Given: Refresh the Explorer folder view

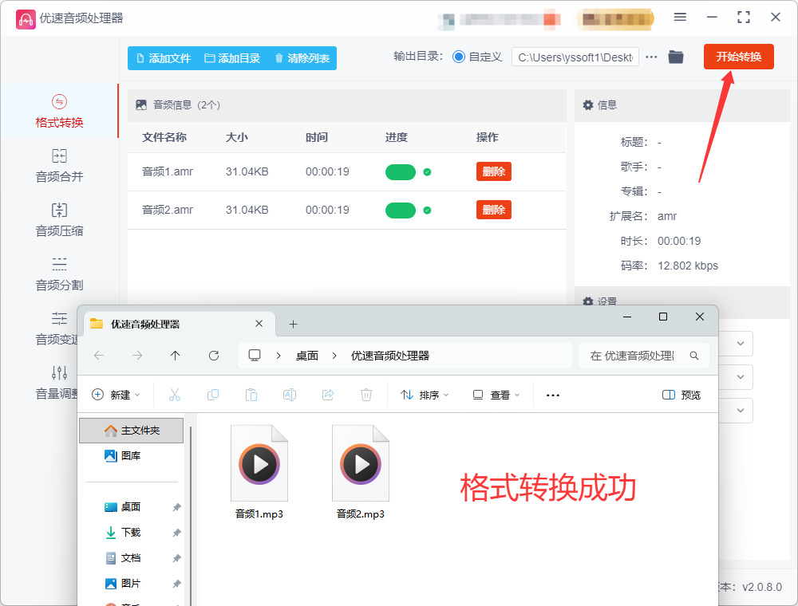Looking at the screenshot, I should tap(214, 356).
